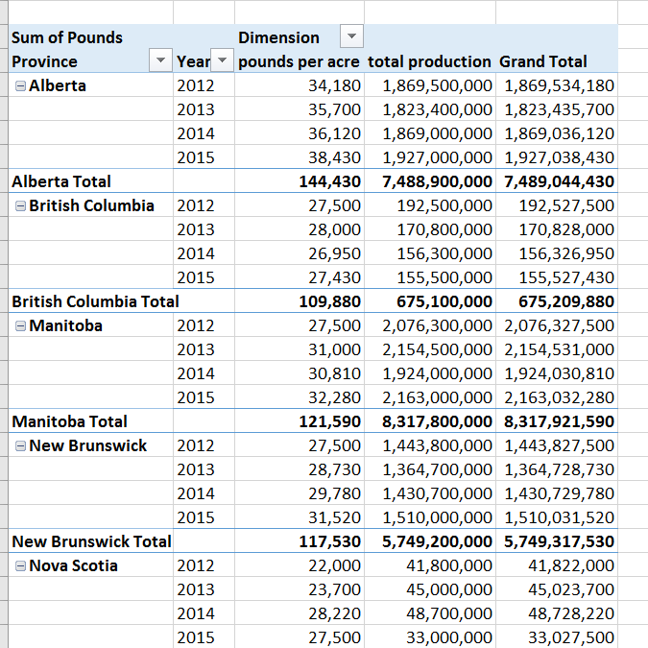Open the Dimension column filter dropdown
The image size is (648, 648).
coord(352,37)
